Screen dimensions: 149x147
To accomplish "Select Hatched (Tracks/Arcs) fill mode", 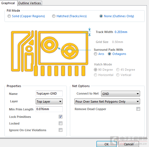I will click(x=54, y=16).
